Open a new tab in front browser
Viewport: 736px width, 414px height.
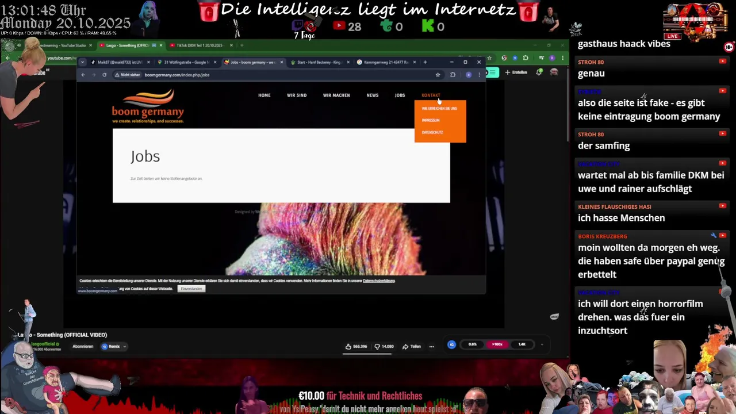(x=425, y=62)
